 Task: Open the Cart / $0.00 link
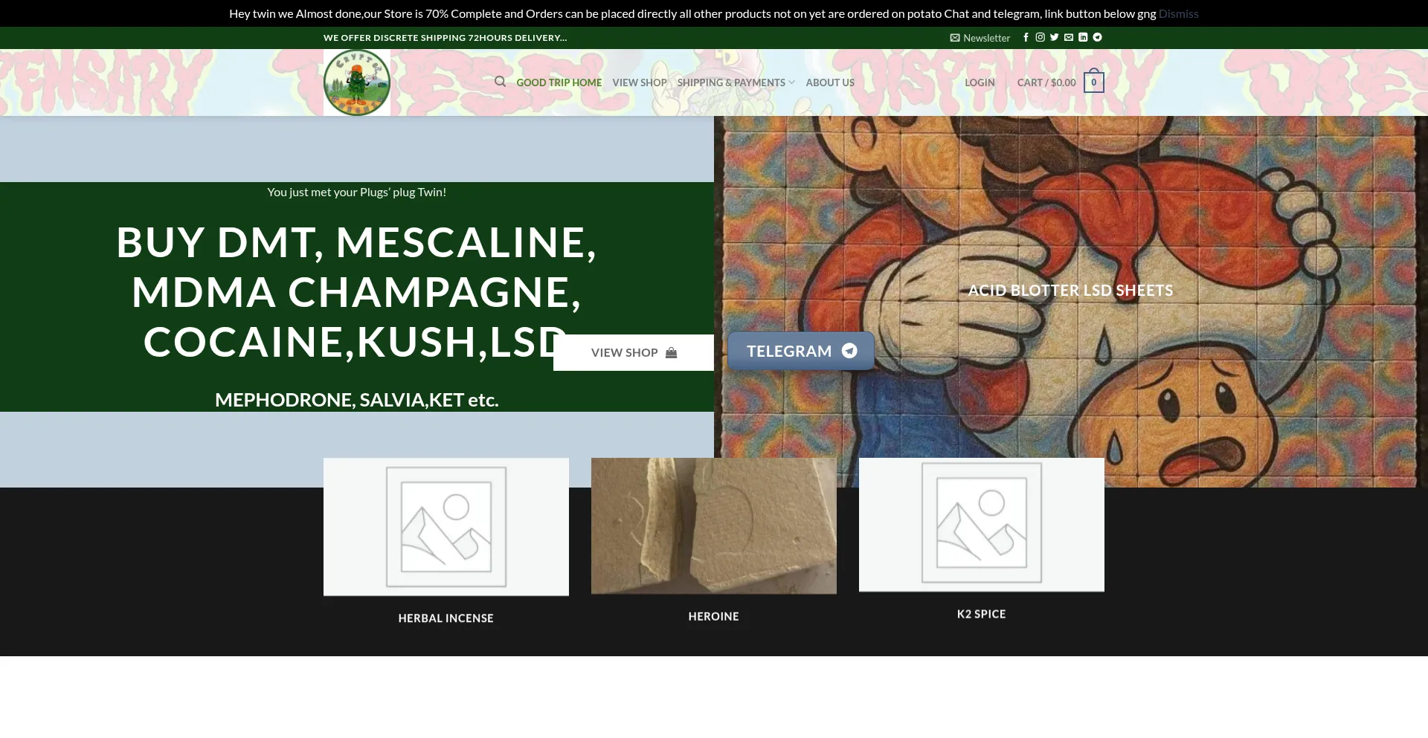(1046, 82)
